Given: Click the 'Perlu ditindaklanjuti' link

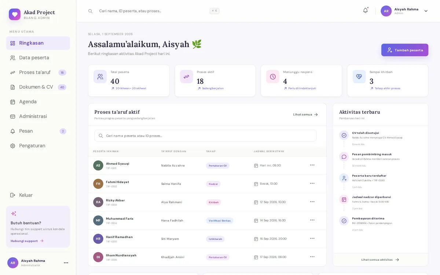Looking at the screenshot, I should pyautogui.click(x=300, y=88).
